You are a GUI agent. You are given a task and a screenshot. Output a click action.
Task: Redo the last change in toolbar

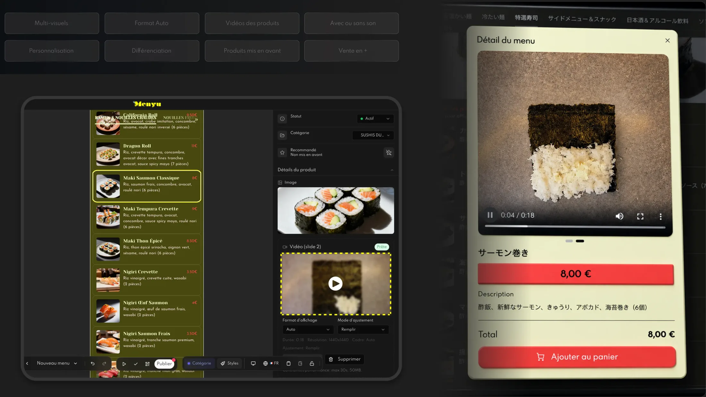(x=104, y=363)
